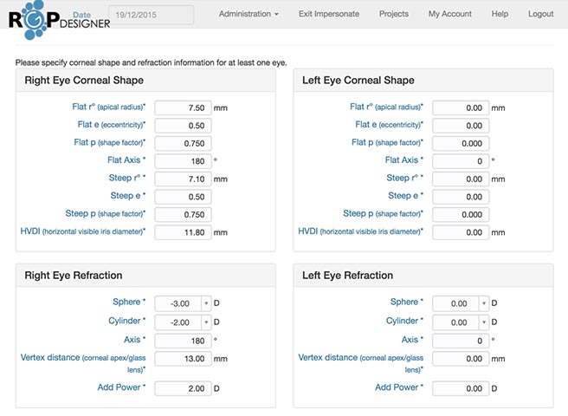
Task: Select the Right Eye HVDI input field
Action: click(x=183, y=232)
